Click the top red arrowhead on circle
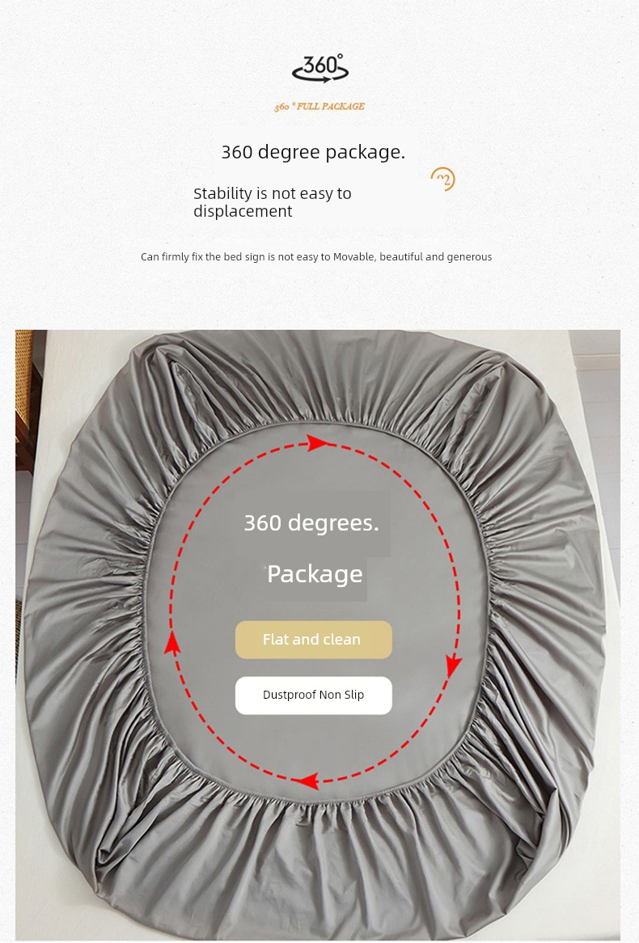639x943 pixels. [318, 444]
